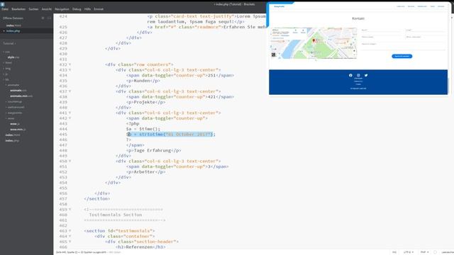Expand the owlcarousel folder
The height and width of the screenshot is (255, 454).
[16, 107]
